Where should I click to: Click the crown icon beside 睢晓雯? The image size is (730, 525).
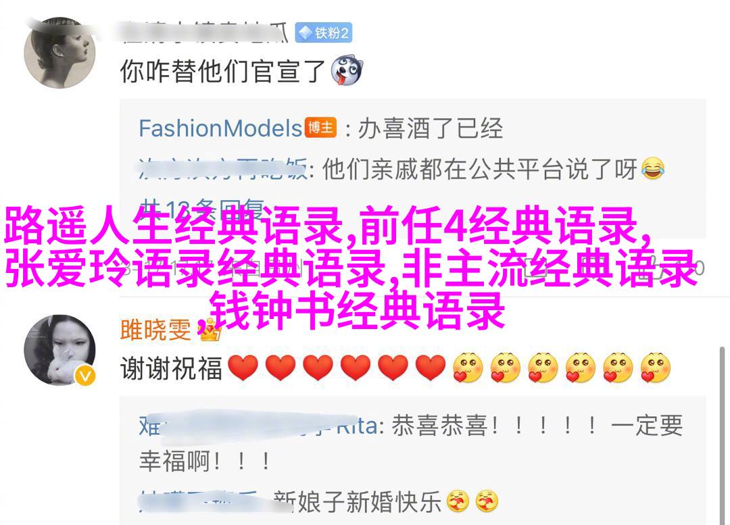point(210,331)
